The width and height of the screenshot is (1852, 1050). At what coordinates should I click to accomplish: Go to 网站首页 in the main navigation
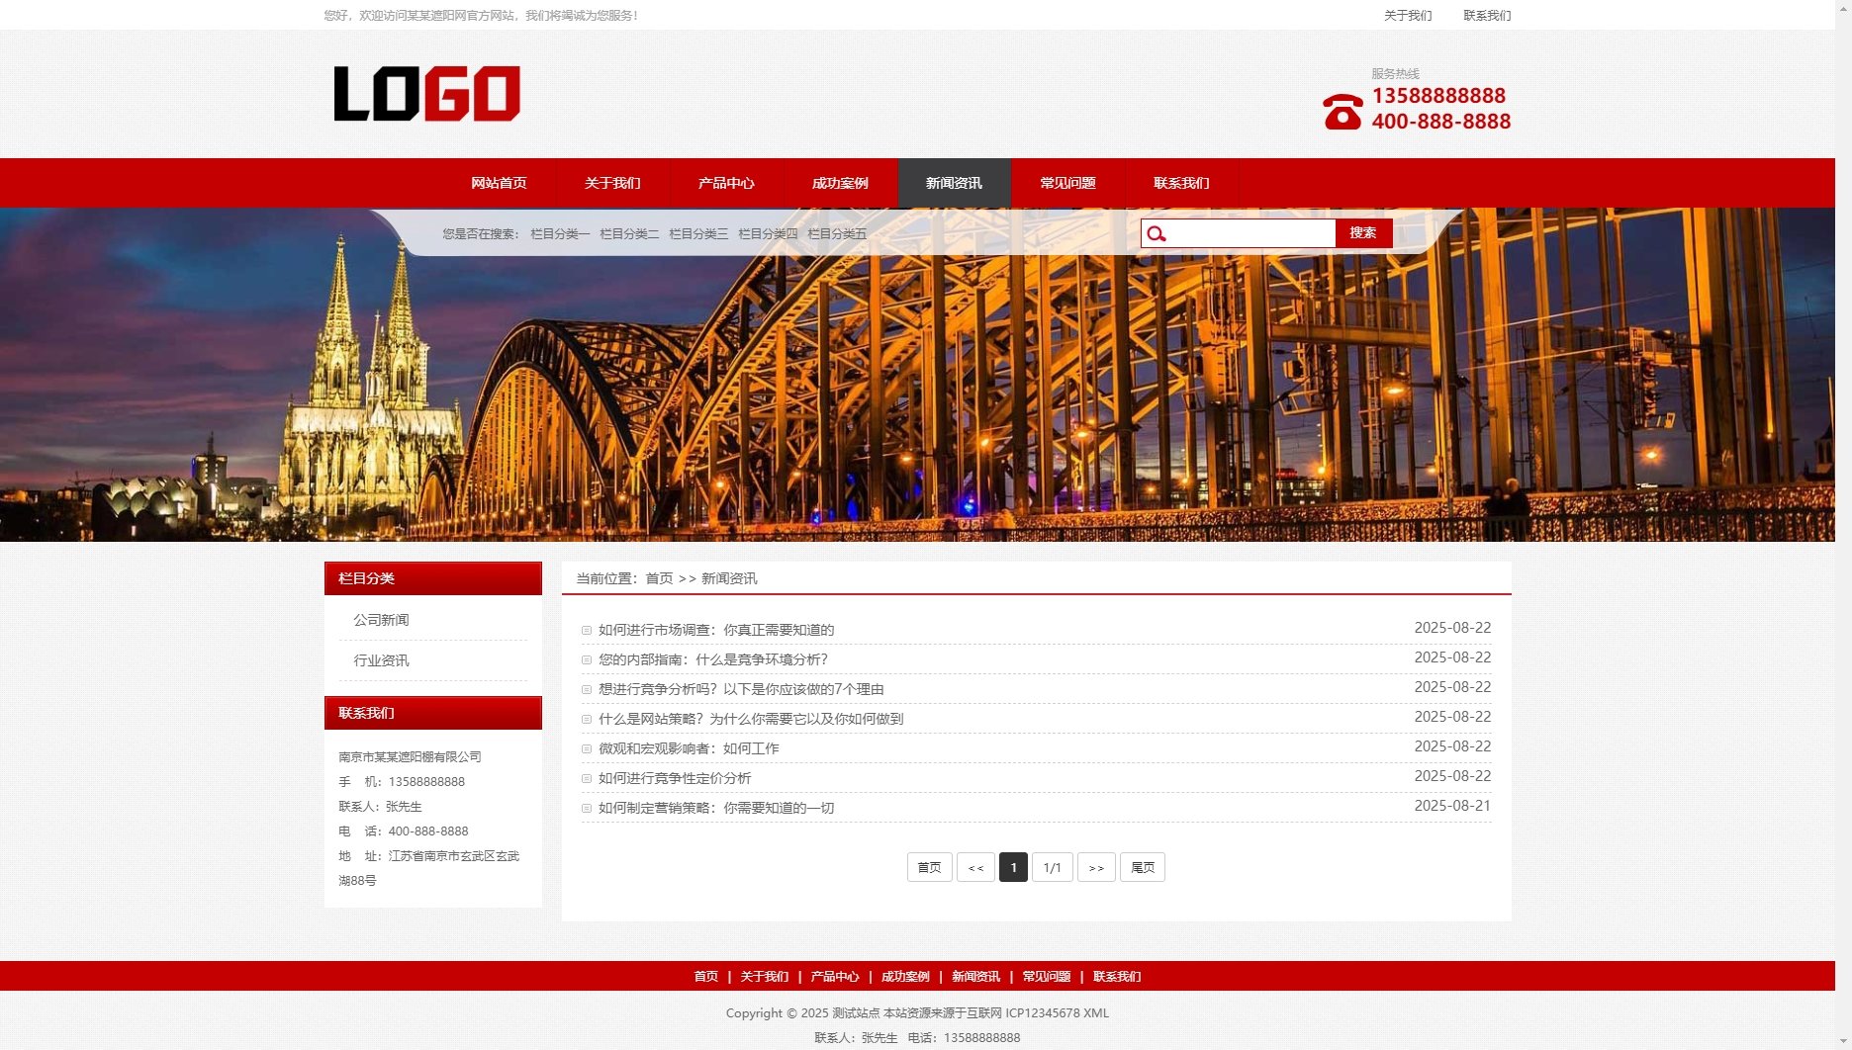coord(499,183)
